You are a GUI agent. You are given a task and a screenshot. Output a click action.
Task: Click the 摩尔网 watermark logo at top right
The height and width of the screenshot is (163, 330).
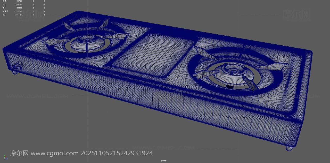point(296,15)
